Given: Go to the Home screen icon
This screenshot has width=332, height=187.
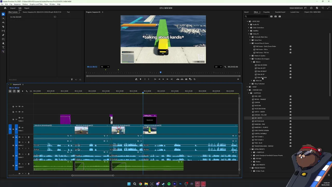Looking at the screenshot, I should tap(5, 8).
